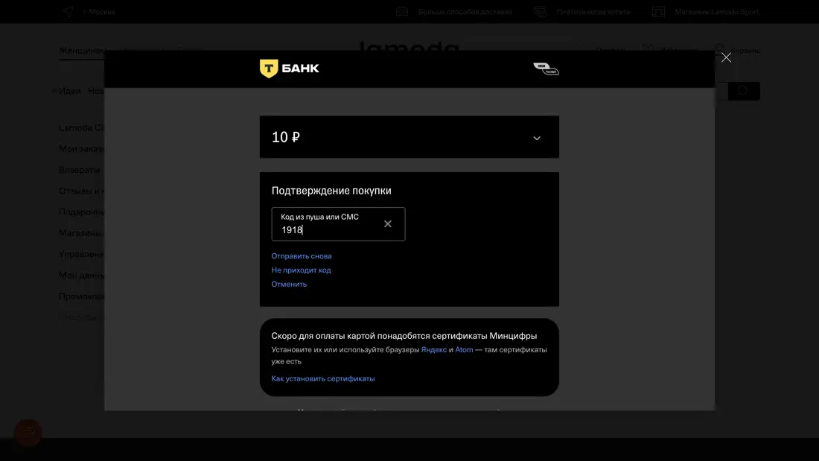The width and height of the screenshot is (819, 461).
Task: Cancel the payment via 'Отменить' link
Action: coord(289,284)
